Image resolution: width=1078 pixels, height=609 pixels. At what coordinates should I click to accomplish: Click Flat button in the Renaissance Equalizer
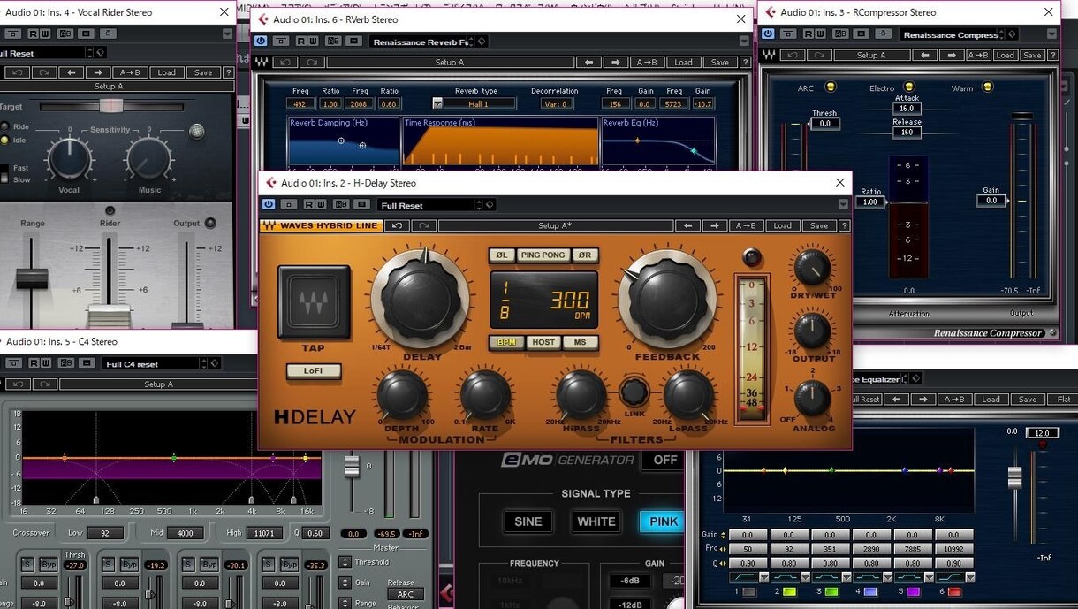1064,399
